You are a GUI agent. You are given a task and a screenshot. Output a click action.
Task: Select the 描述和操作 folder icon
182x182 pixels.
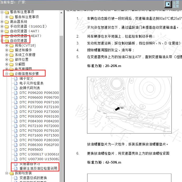(x=11, y=50)
